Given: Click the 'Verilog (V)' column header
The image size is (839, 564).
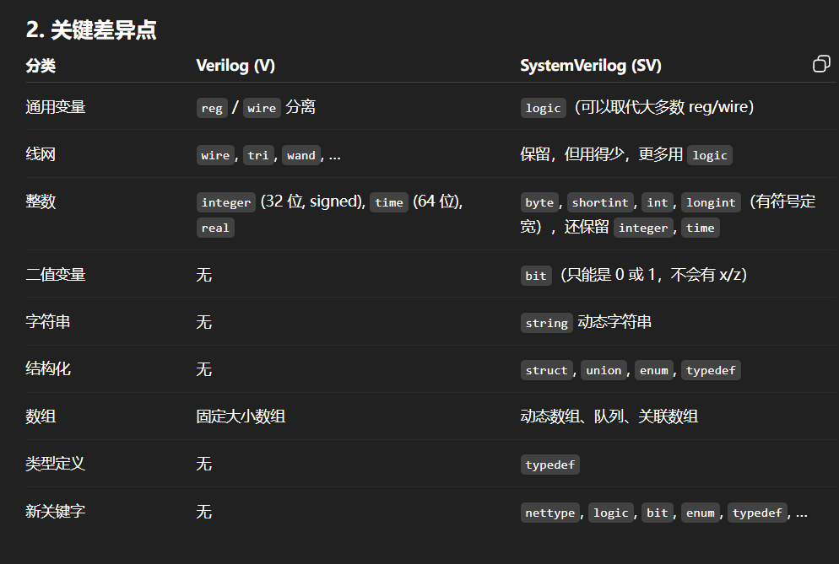Looking at the screenshot, I should click(x=235, y=66).
